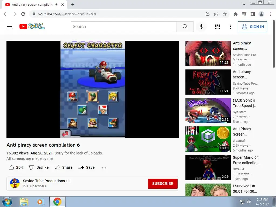Select the Anti piracy screen compilation tab

click(32, 5)
